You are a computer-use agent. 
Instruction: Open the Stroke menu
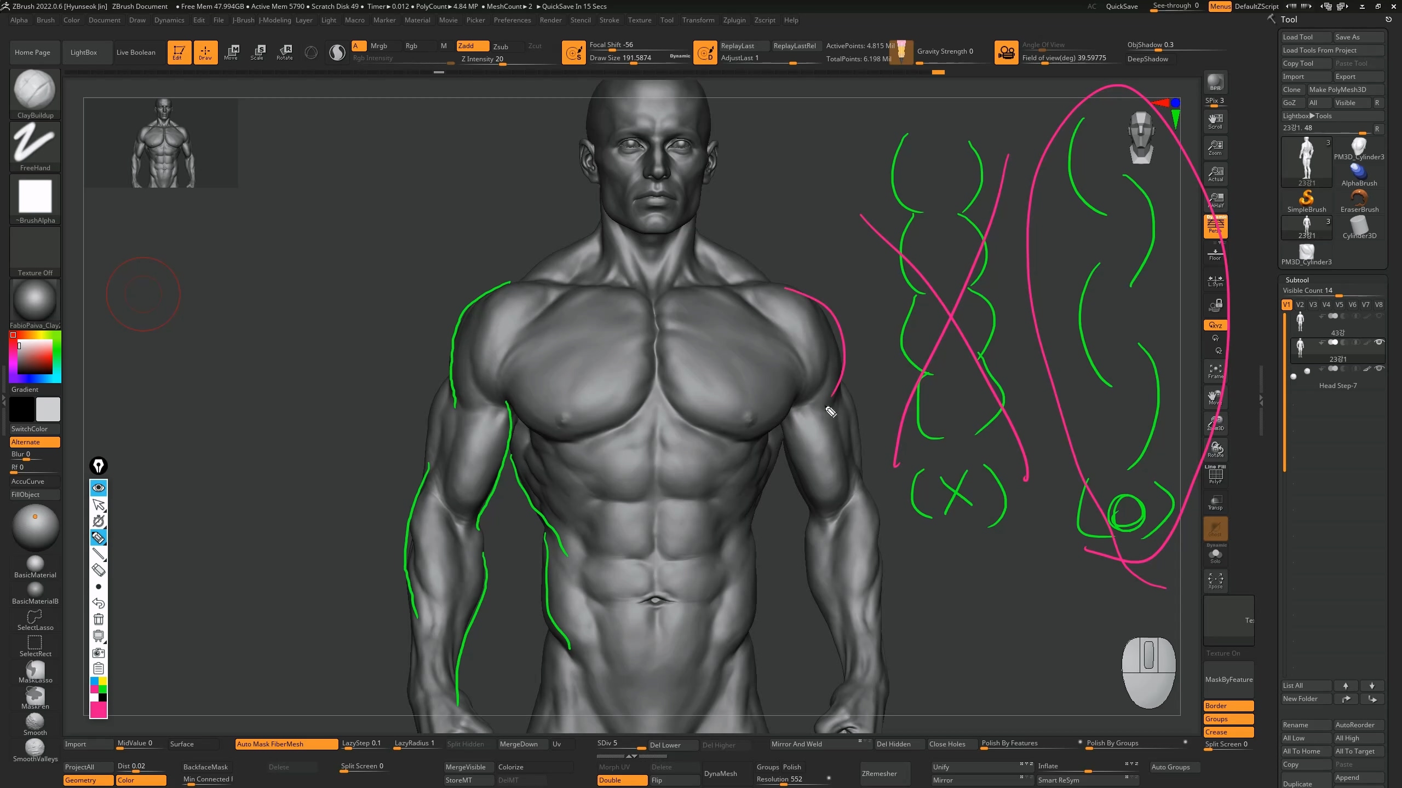tap(609, 20)
